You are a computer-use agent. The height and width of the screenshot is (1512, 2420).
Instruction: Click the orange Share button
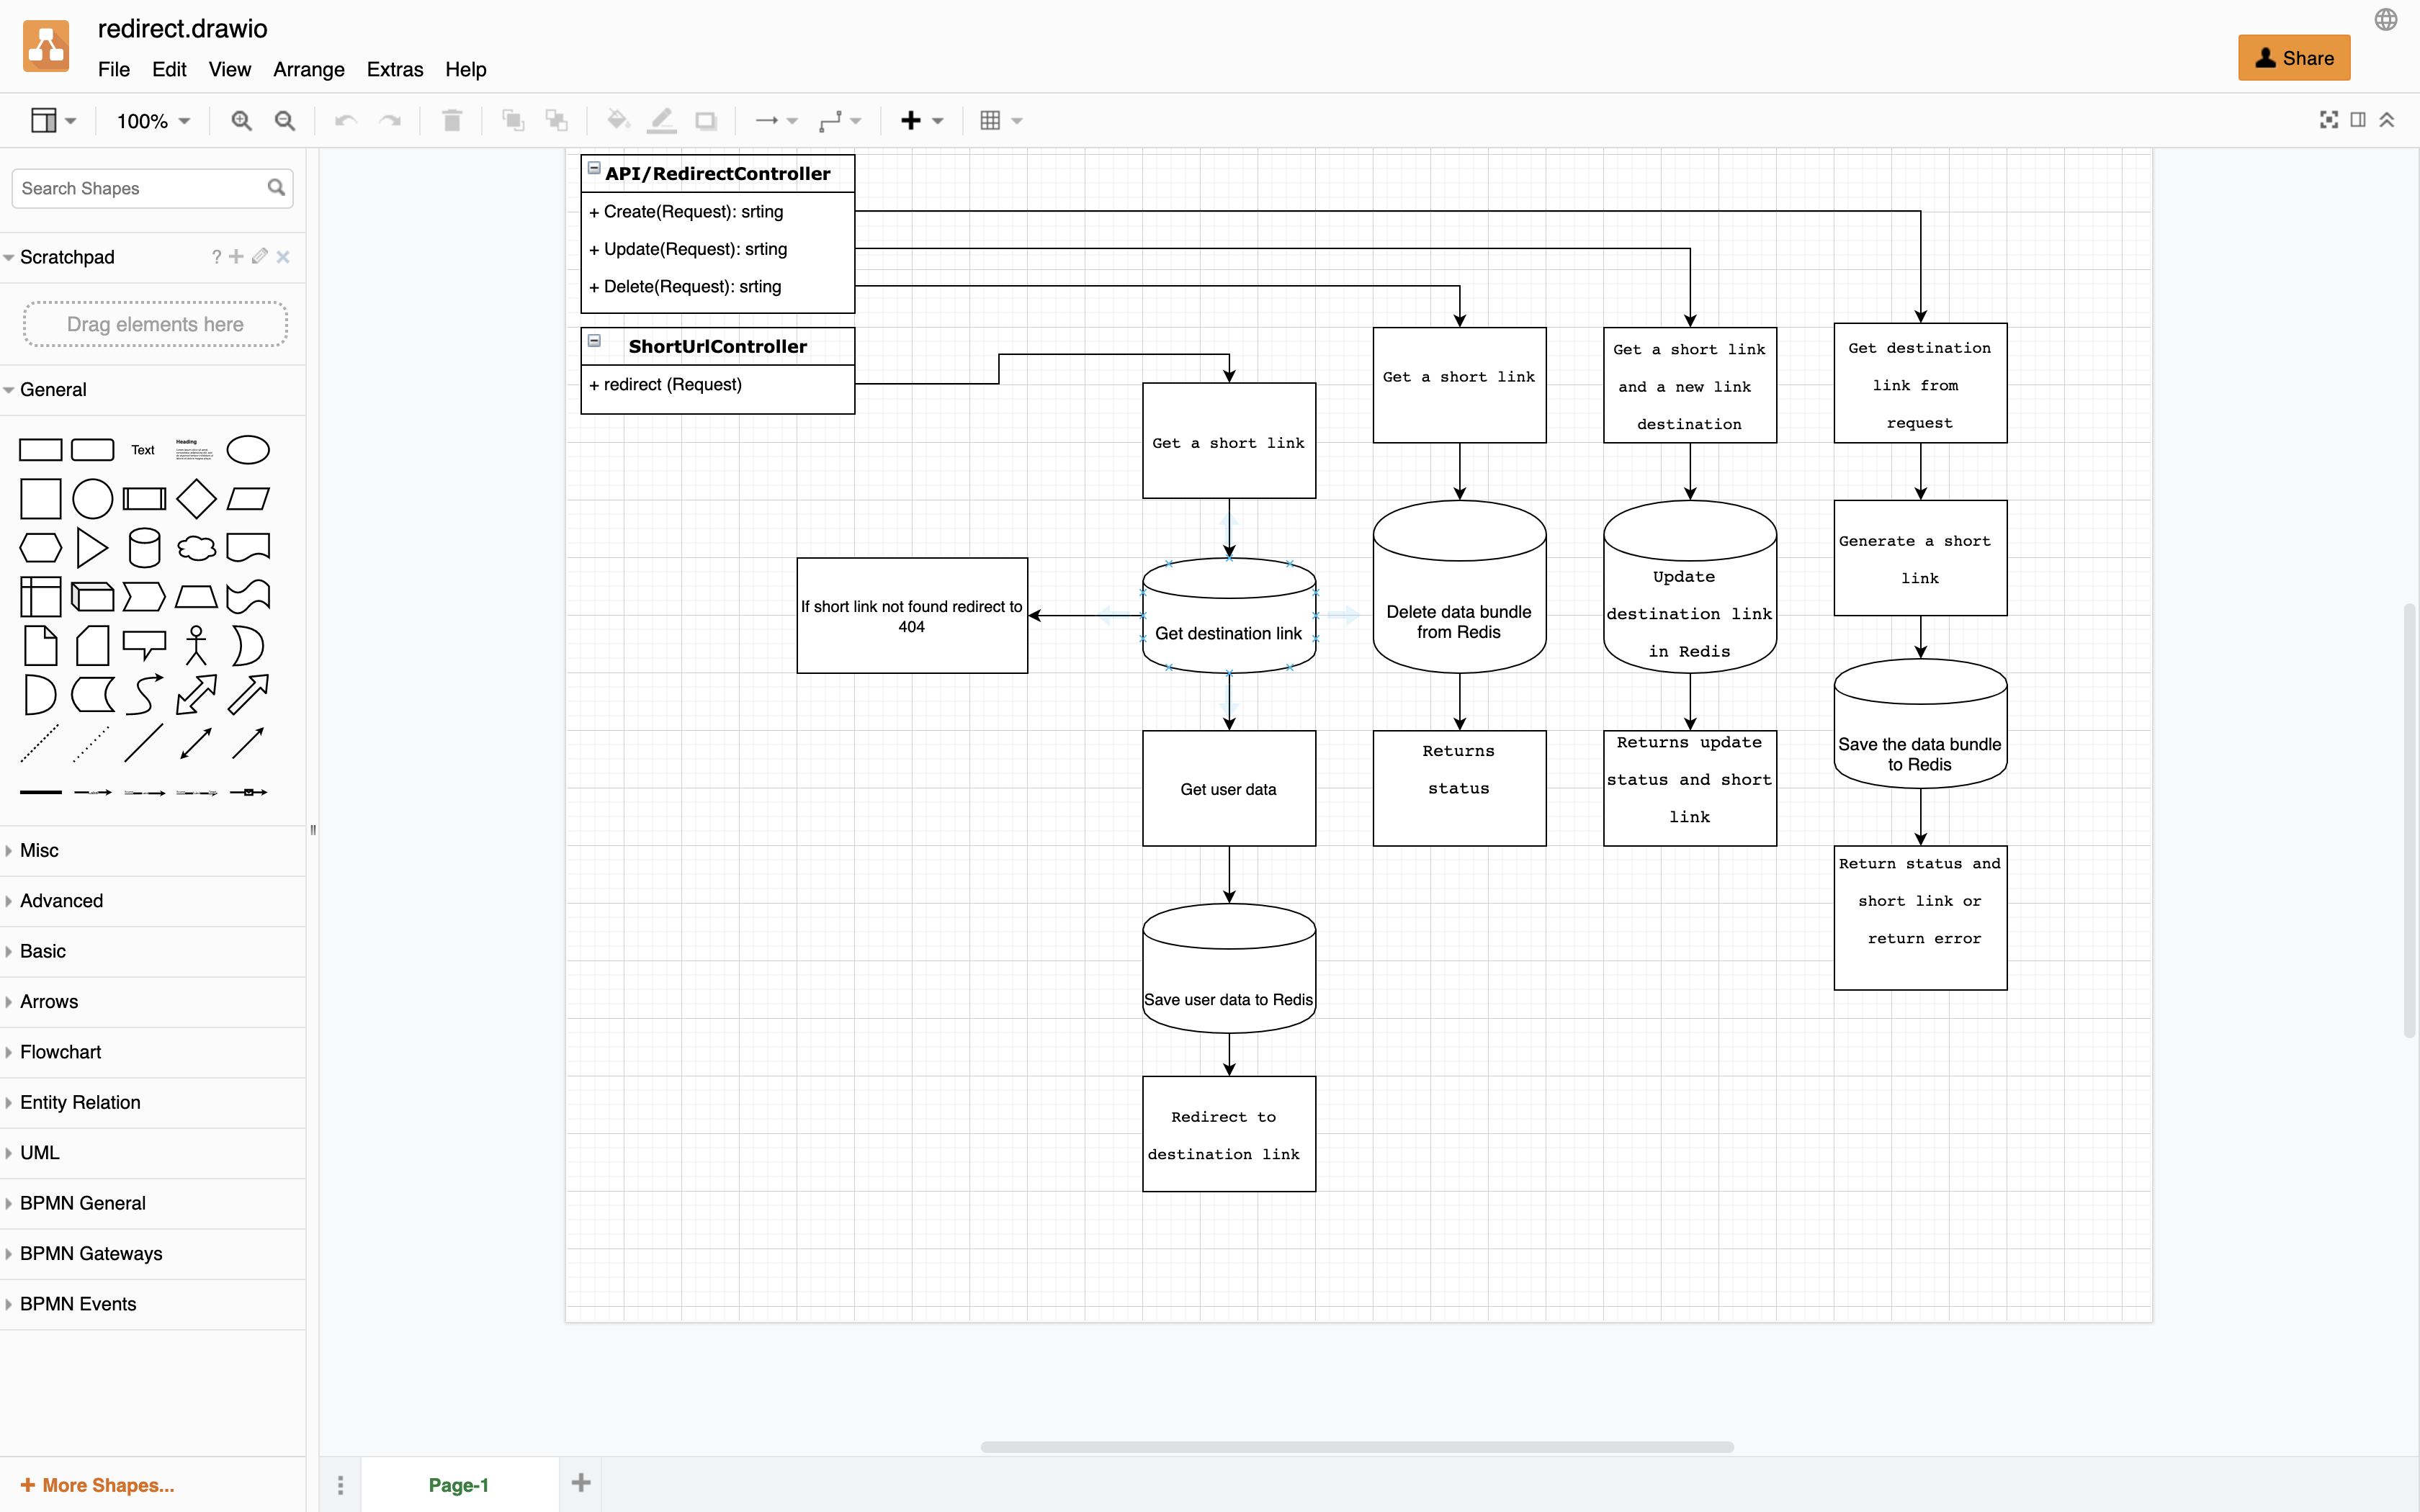[2294, 58]
